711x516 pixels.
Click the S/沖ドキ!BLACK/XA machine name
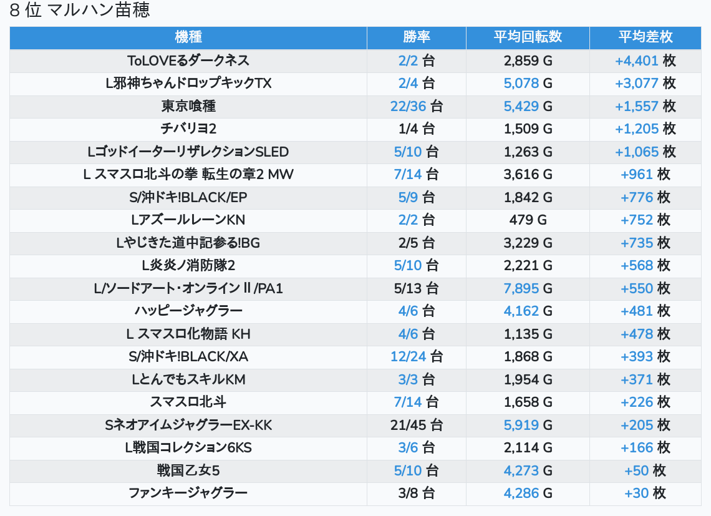188,357
